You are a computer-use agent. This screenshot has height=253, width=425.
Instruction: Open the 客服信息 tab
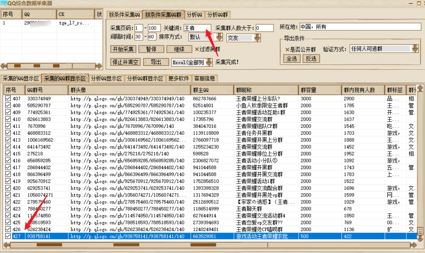[205, 78]
